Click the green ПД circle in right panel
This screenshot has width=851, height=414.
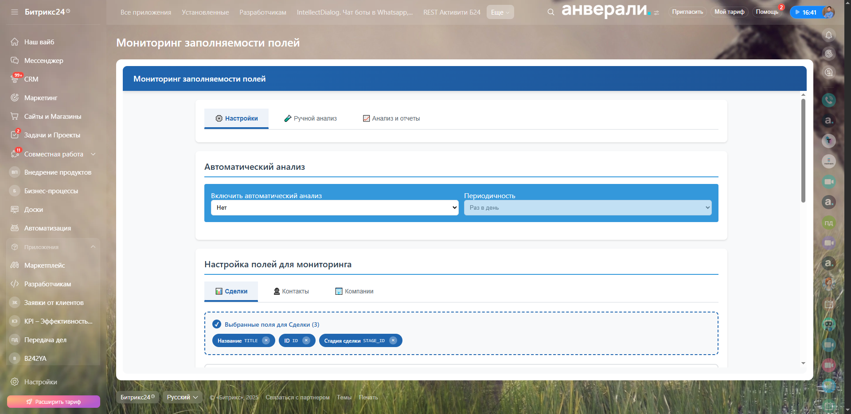(x=829, y=223)
